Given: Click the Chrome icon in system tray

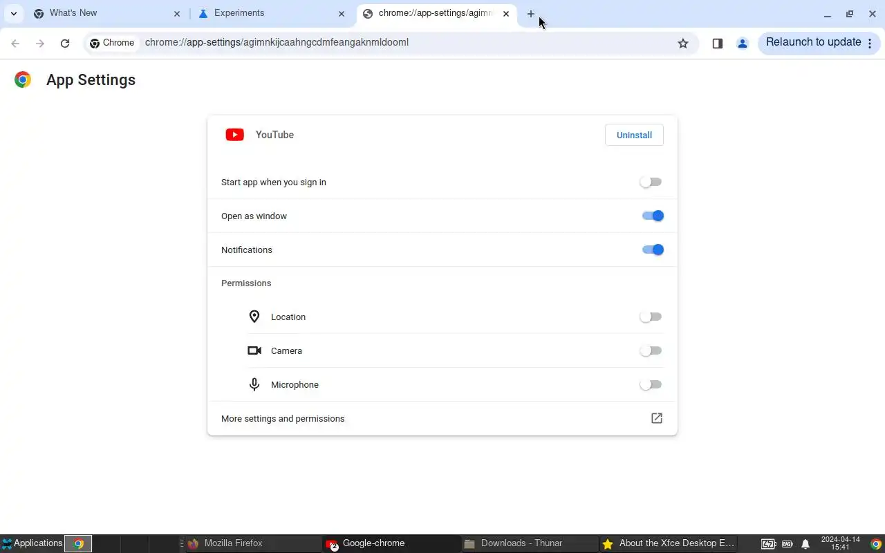Looking at the screenshot, I should 876,544.
